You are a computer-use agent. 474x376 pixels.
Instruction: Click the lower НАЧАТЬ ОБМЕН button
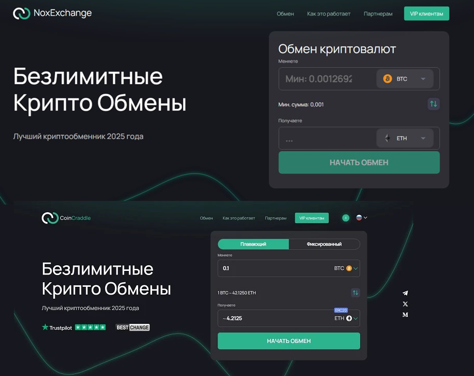pyautogui.click(x=289, y=341)
